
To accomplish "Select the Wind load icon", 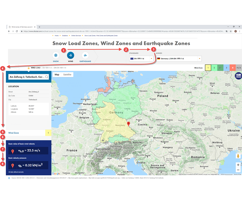I will tap(71, 55).
